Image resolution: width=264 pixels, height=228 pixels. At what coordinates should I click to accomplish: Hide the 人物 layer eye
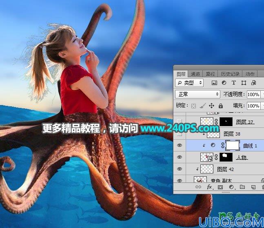(x=180, y=157)
